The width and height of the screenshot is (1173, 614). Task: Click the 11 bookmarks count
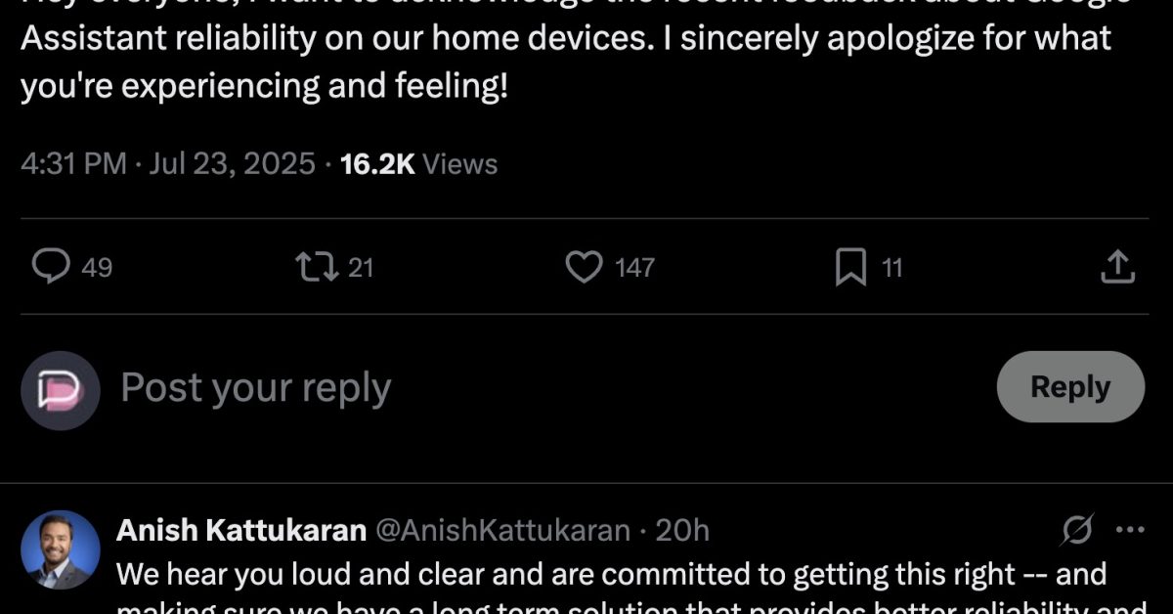tap(891, 267)
